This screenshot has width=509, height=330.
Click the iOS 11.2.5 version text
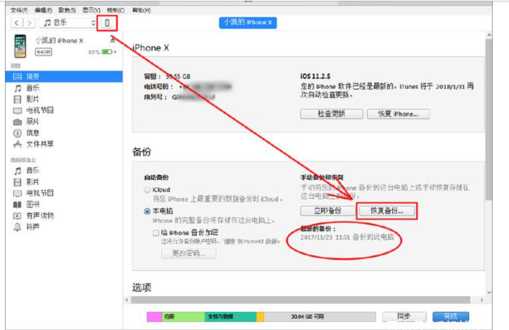pos(315,77)
